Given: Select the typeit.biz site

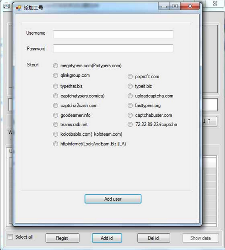Looking at the screenshot, I should coord(130,86).
